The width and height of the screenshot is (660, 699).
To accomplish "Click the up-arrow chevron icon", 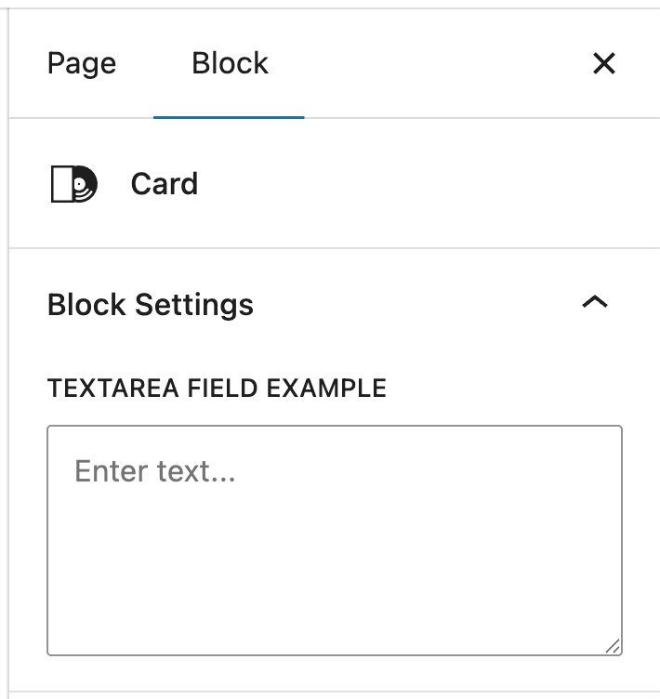I will (x=594, y=303).
